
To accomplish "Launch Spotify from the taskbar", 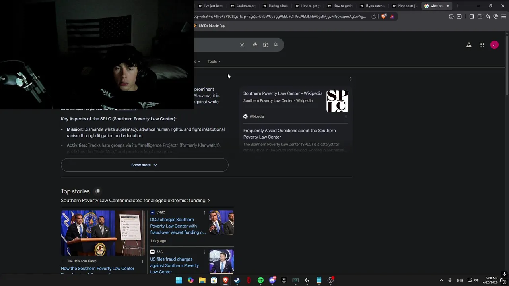I will point(260,280).
